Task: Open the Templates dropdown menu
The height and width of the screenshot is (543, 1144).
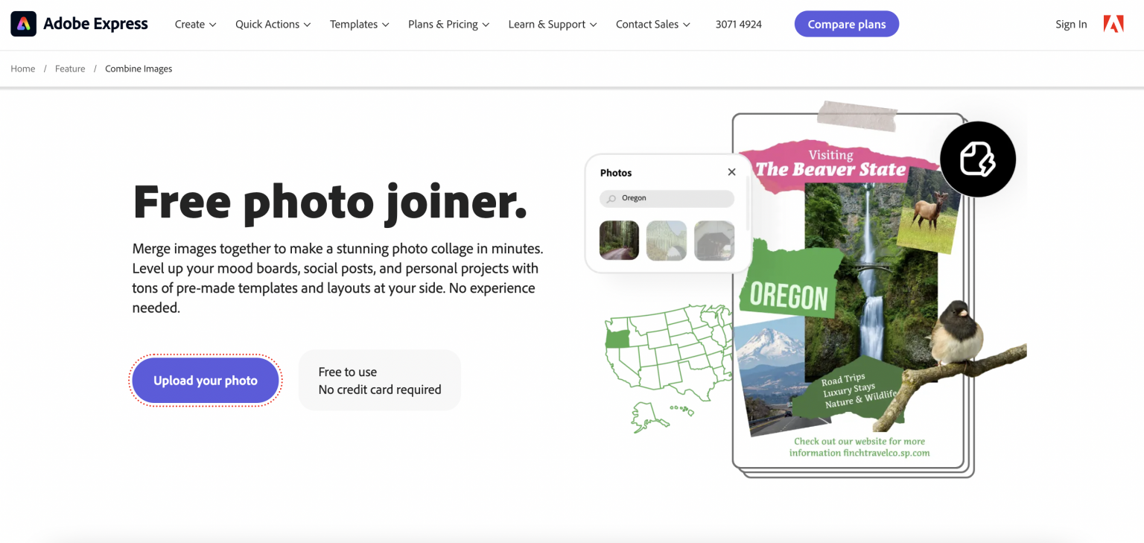Action: tap(360, 25)
